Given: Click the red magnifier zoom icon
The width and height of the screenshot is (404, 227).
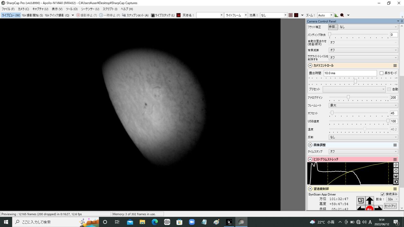Looking at the screenshot, I should [342, 15].
